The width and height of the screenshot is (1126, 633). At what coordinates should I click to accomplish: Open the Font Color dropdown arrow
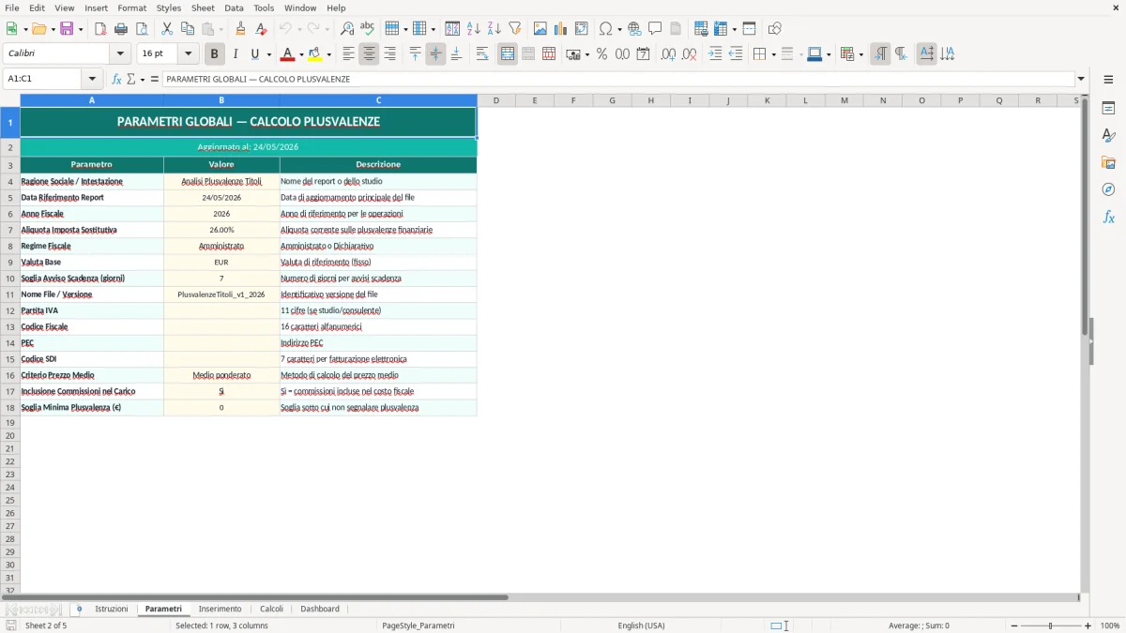pos(301,54)
